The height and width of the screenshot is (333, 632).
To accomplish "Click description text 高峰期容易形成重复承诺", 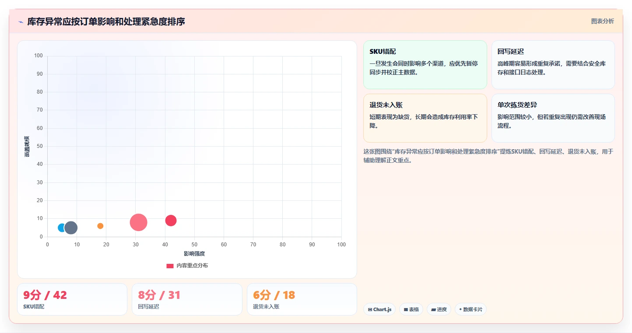I will 551,68.
